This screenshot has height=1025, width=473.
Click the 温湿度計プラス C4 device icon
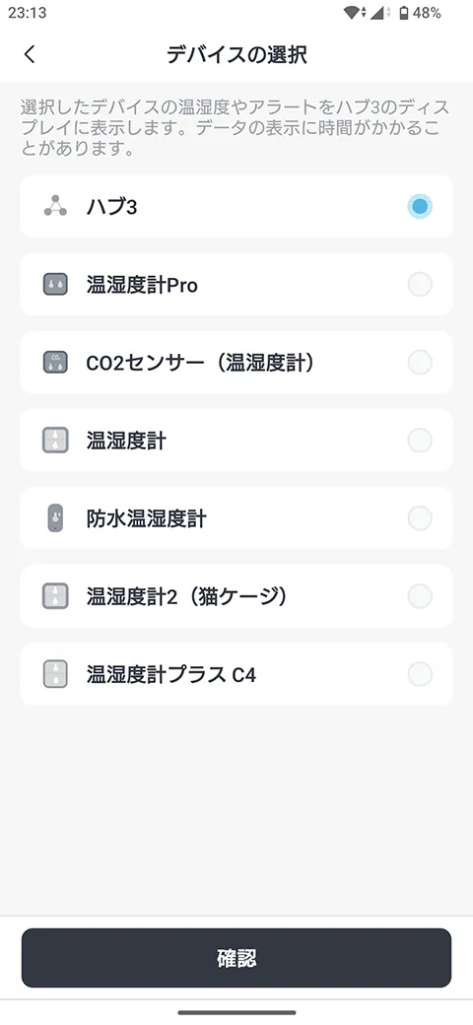point(55,674)
